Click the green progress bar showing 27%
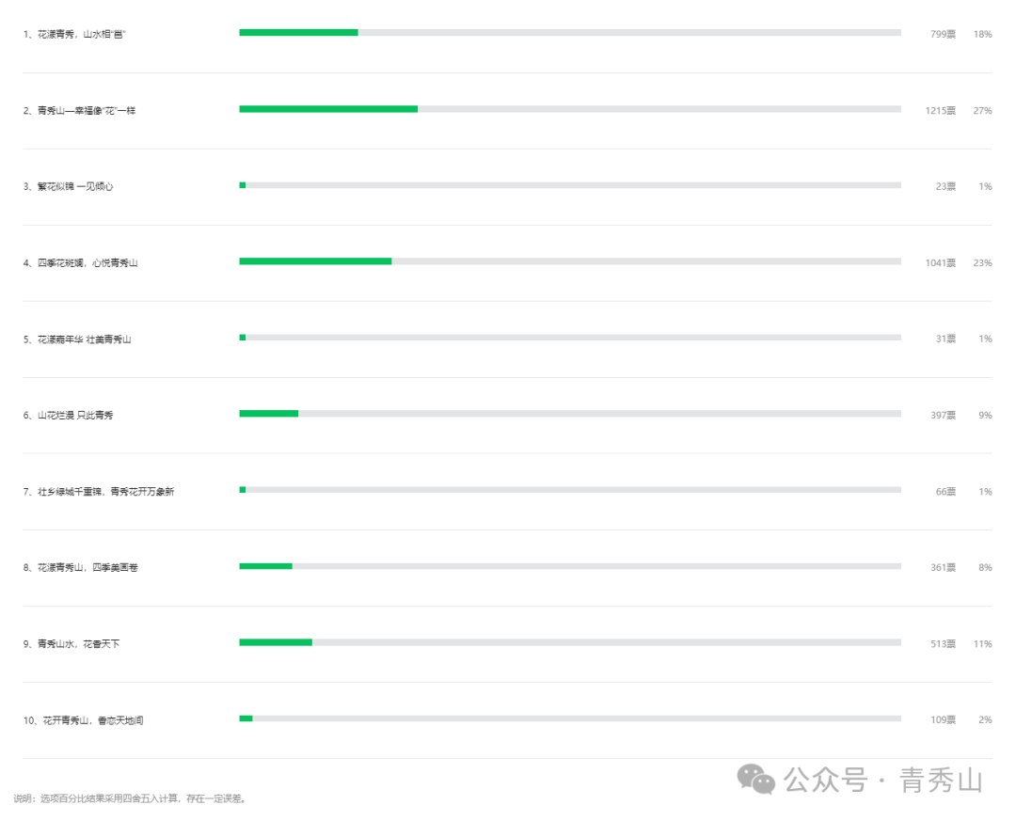1016x821 pixels. point(328,109)
